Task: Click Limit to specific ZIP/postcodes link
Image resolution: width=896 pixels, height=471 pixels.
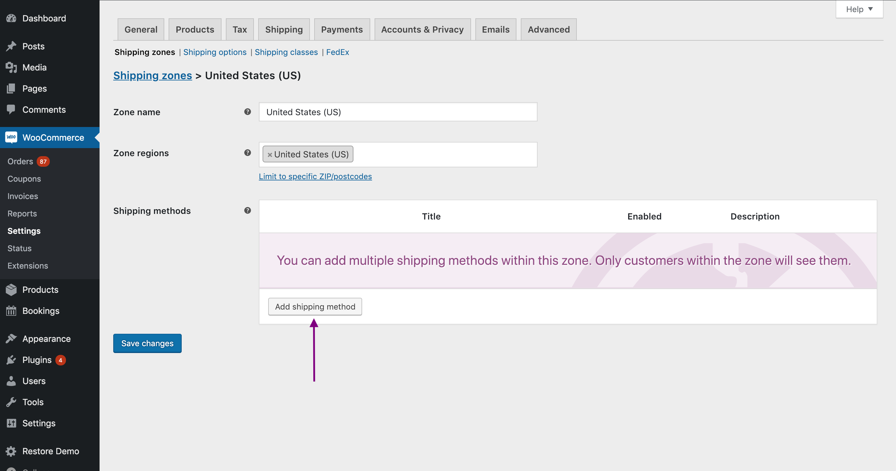Action: pyautogui.click(x=315, y=176)
